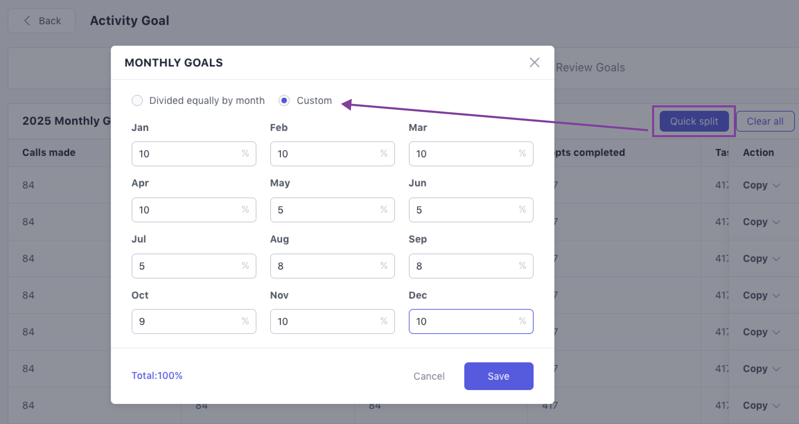Viewport: 799px width, 424px height.
Task: Open the Review Goals step tab
Action: click(590, 68)
